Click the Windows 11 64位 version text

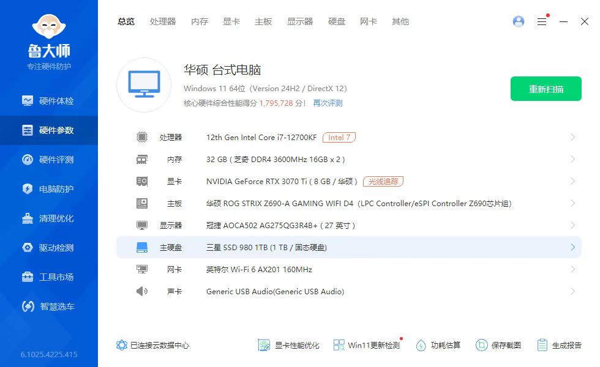pyautogui.click(x=265, y=88)
